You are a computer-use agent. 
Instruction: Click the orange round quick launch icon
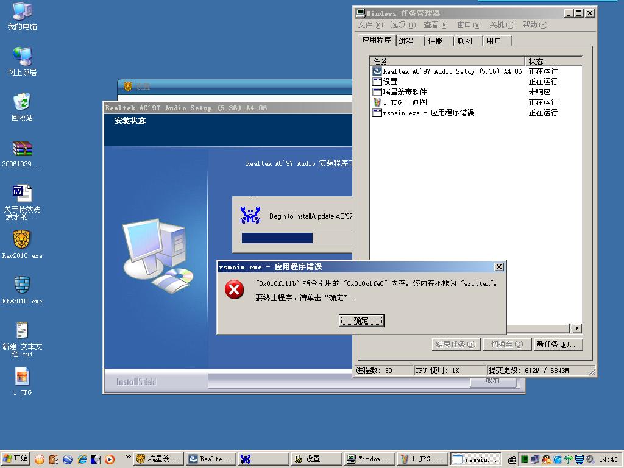(40, 459)
